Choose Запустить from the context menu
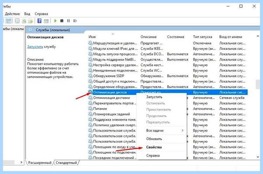Image resolution: width=263 pixels, height=174 pixels. coord(154,97)
